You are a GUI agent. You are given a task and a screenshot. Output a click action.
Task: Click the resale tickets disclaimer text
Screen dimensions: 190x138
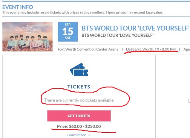coord(83,12)
